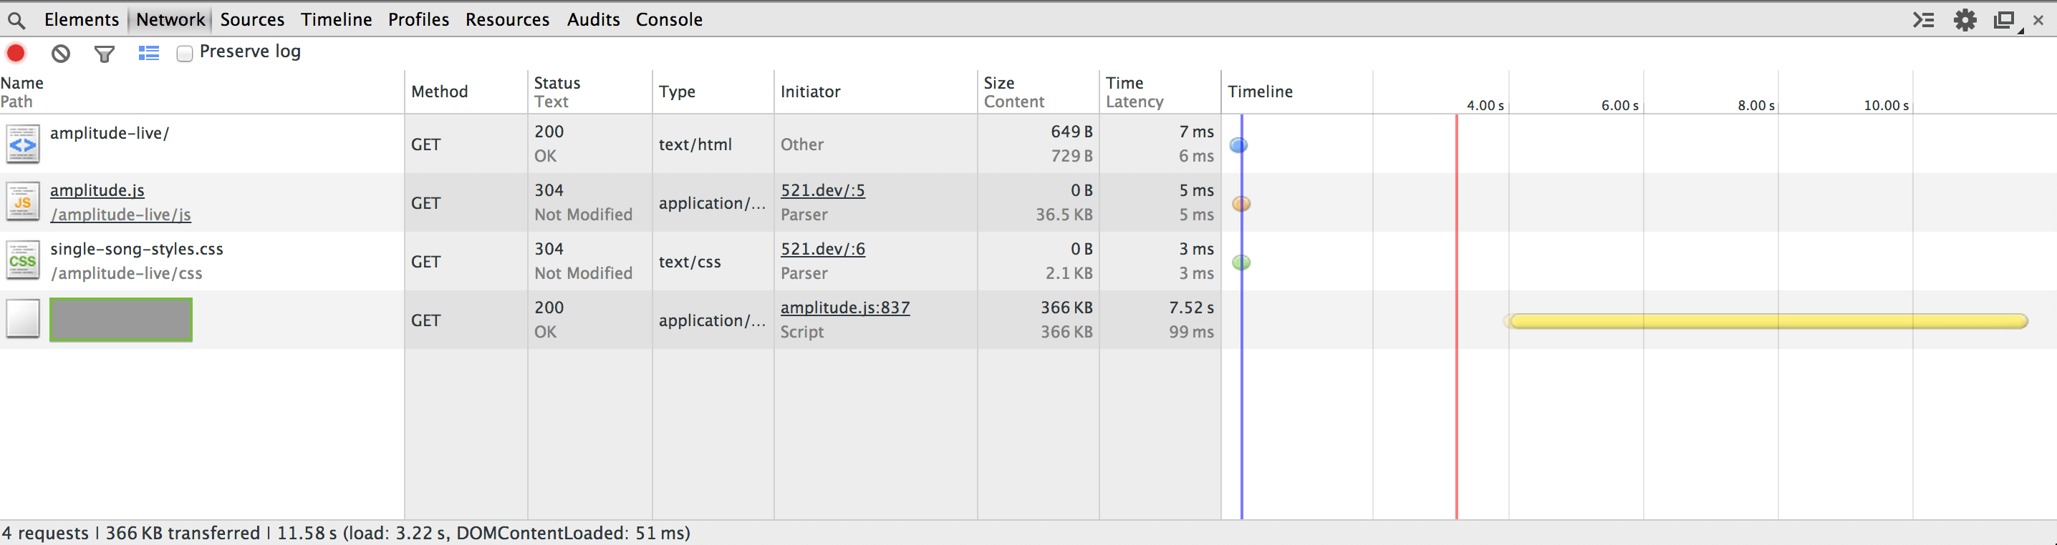Clear the network log with the block icon
The height and width of the screenshot is (545, 2057).
61,54
